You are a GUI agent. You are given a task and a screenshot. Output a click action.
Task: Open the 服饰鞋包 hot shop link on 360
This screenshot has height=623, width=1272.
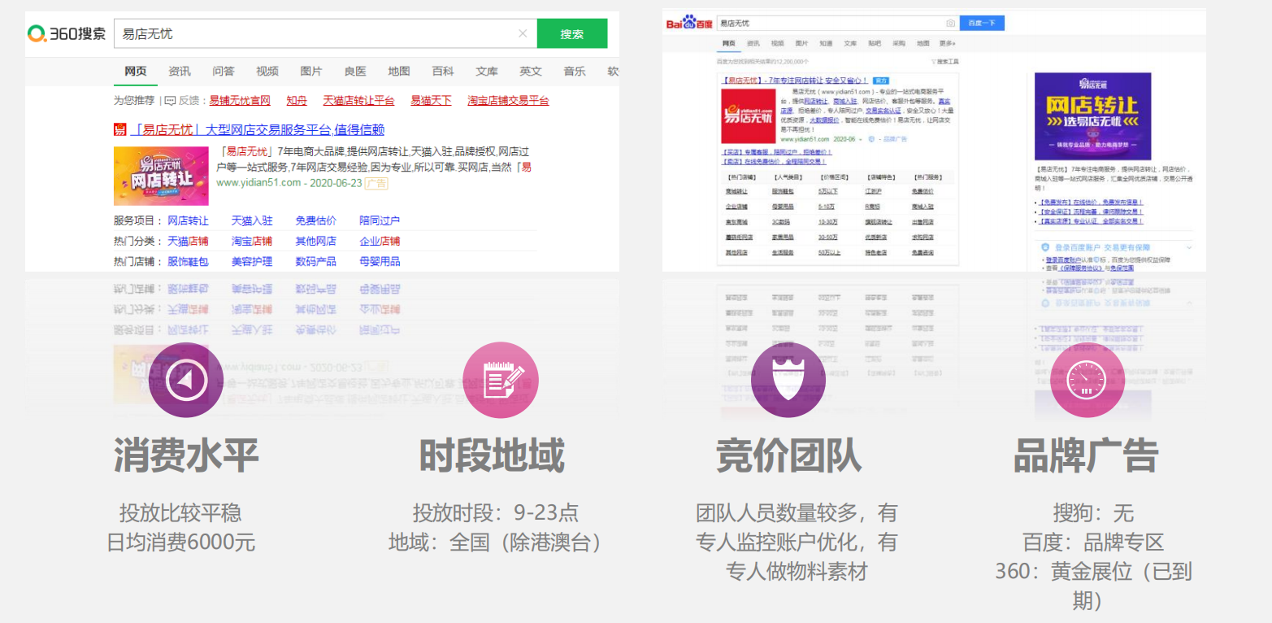coord(188,262)
